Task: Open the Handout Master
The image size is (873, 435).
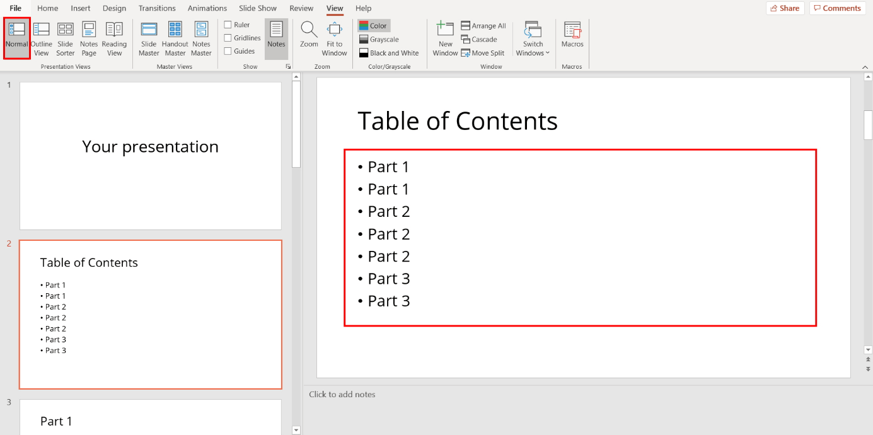Action: tap(175, 38)
